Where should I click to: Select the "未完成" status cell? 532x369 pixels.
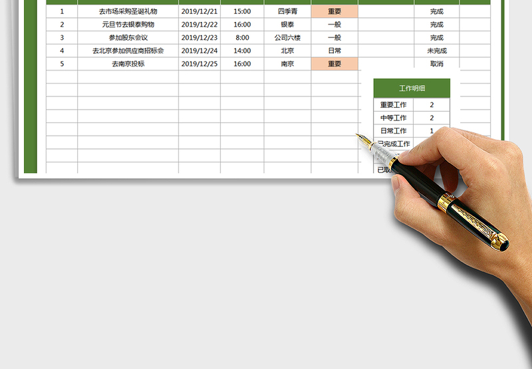(436, 51)
